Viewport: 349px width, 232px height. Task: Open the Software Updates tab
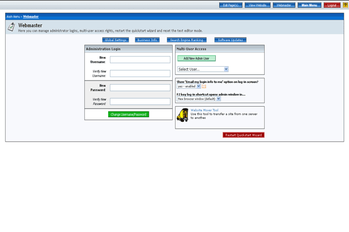tap(230, 40)
